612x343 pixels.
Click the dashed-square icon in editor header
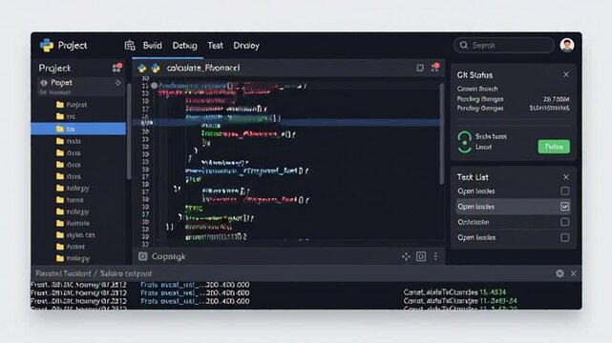coord(420,68)
